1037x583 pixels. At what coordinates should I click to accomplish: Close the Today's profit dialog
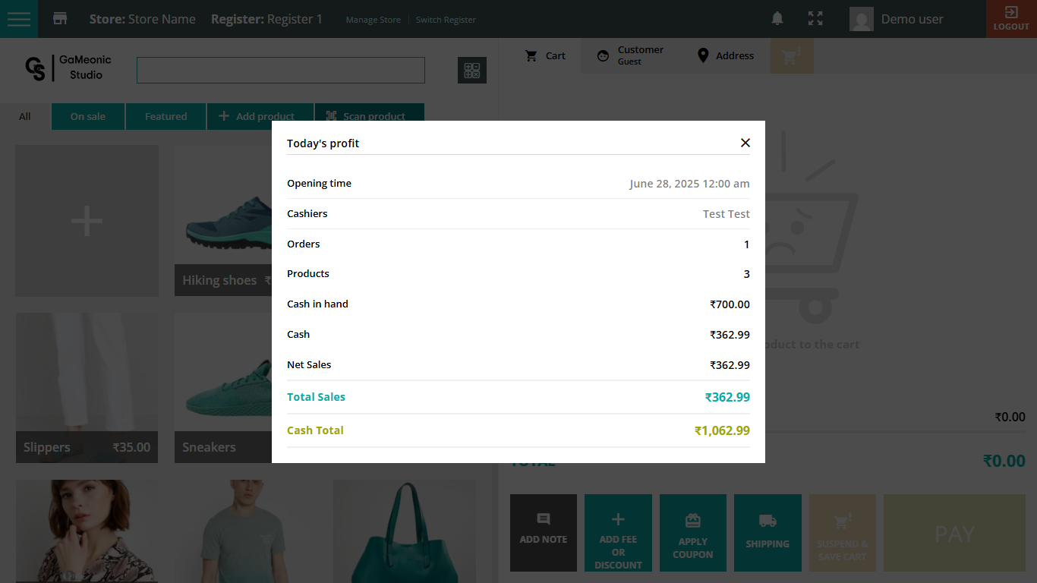[x=745, y=143]
